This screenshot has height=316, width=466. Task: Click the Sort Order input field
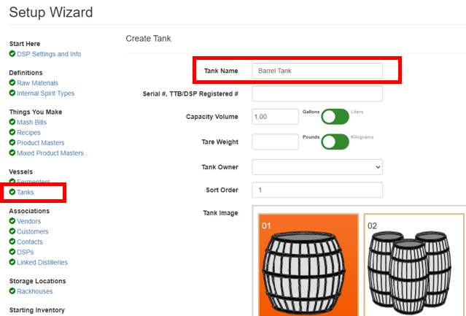[x=317, y=190]
